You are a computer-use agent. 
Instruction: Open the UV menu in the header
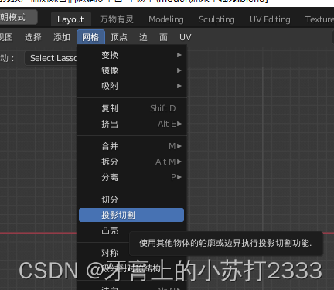point(185,37)
